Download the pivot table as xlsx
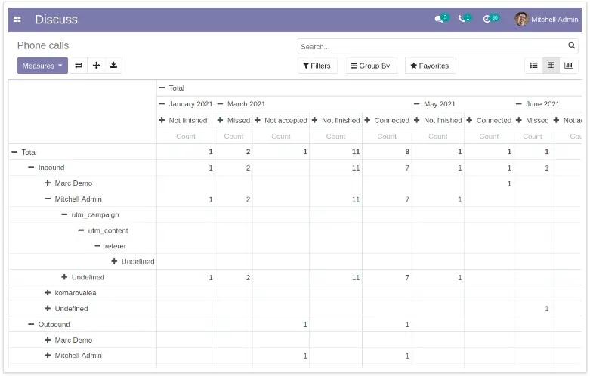 click(113, 66)
